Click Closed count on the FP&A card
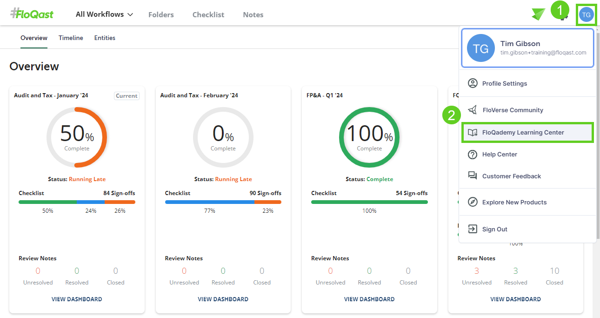This screenshot has width=600, height=318. pos(408,271)
